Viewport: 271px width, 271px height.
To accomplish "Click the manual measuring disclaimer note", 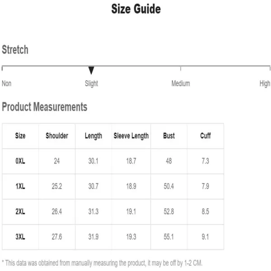I will pos(102,263).
